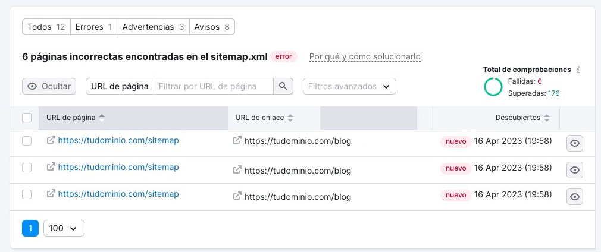Toggle the select-all checkbox in table header

point(27,118)
